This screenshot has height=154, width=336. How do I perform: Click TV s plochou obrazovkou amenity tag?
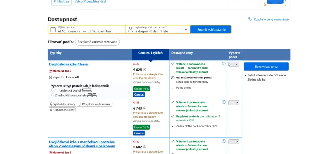pos(94,104)
